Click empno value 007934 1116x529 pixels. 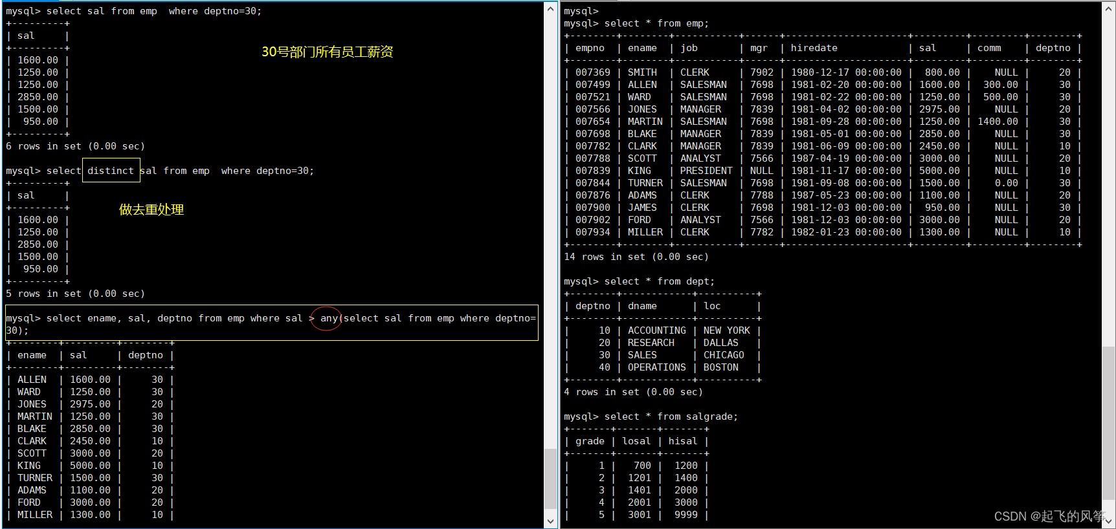[592, 232]
